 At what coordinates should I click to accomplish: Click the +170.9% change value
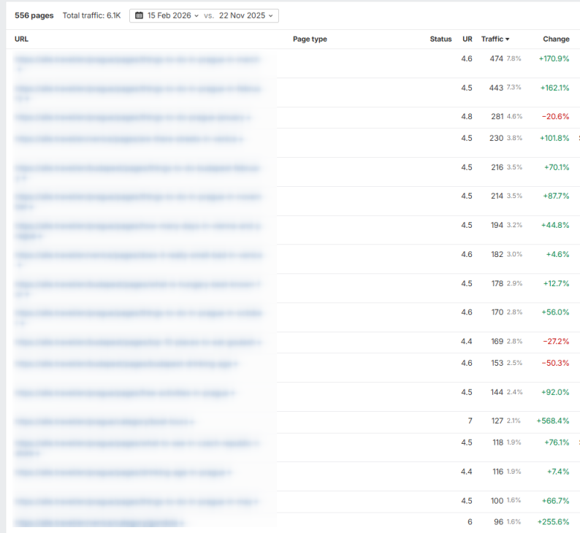[x=554, y=58]
